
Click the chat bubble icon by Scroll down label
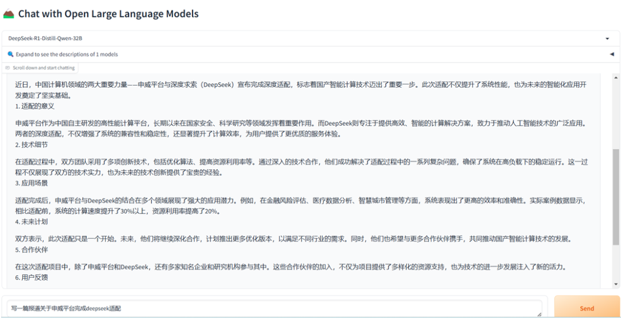7,68
